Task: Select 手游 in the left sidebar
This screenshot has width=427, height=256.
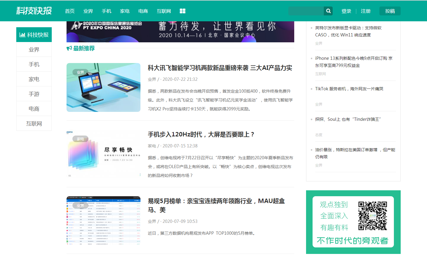Action: click(34, 94)
